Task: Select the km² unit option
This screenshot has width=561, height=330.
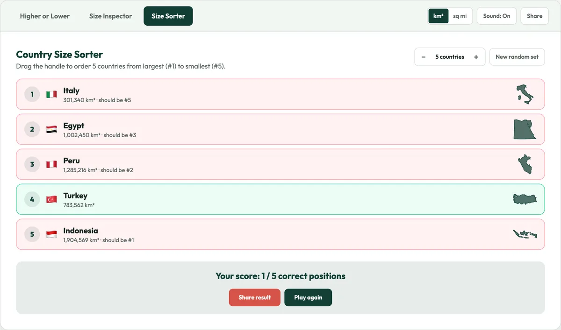Action: tap(439, 16)
